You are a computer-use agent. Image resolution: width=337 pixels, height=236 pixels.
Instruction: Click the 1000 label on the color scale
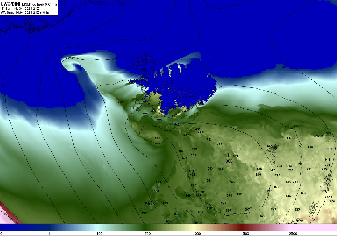coord(197,234)
